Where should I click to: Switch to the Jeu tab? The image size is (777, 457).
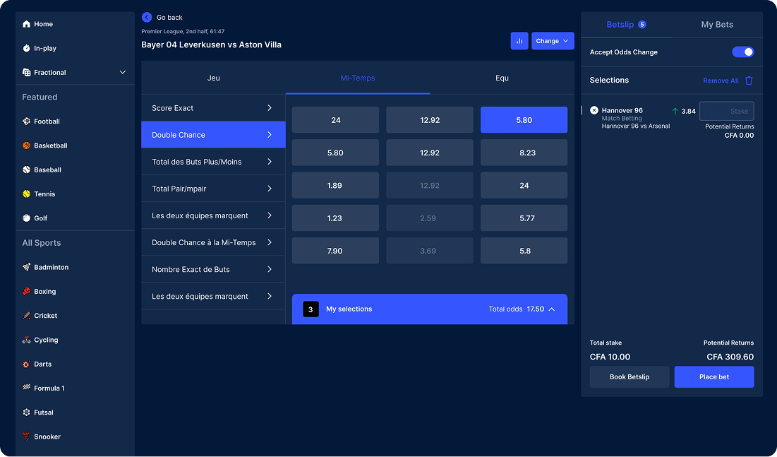[x=213, y=78]
